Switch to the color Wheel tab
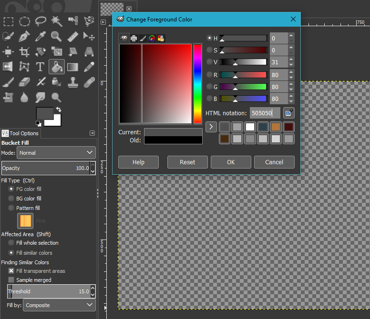This screenshot has height=319, width=370. coord(152,38)
